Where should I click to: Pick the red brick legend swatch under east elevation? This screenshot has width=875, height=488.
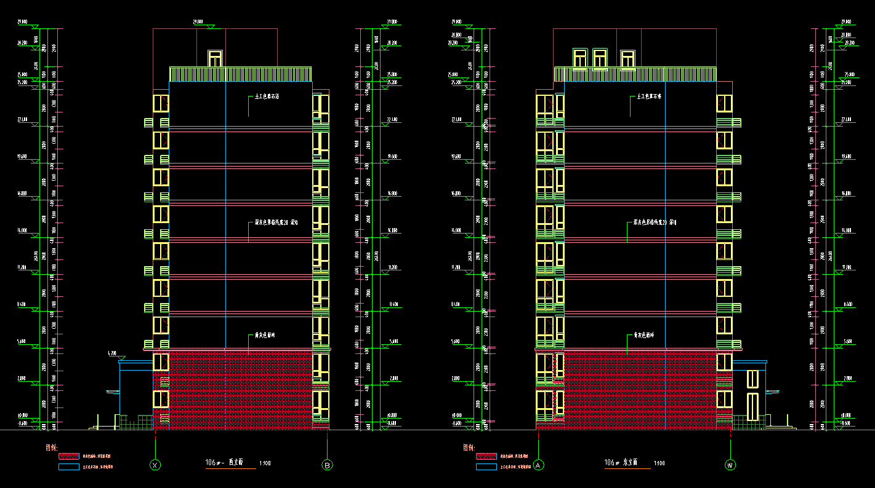coord(486,456)
